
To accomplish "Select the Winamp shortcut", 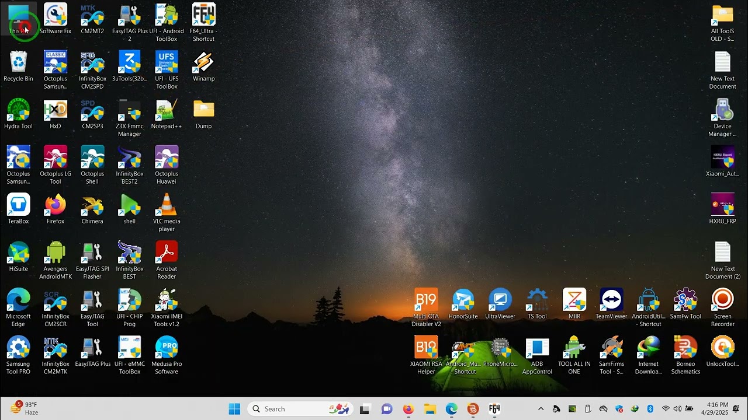I will pyautogui.click(x=203, y=66).
